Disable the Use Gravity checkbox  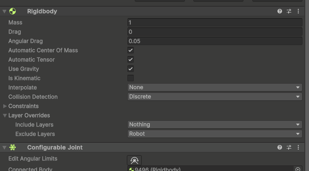coord(131,69)
